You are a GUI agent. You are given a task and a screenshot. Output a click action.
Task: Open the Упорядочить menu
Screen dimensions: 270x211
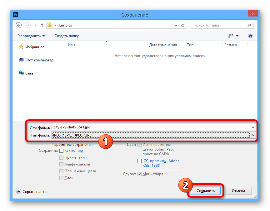[x=31, y=36]
